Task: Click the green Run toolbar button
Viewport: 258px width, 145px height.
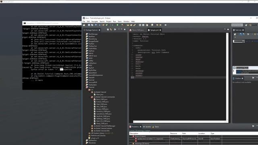Action: pos(117,25)
